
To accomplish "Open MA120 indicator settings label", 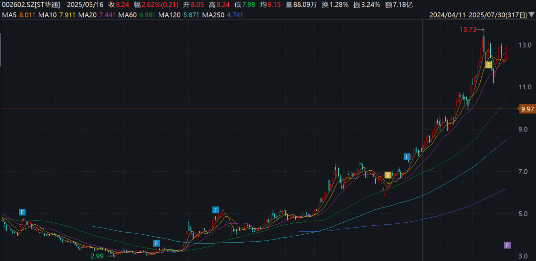I will 179,15.
